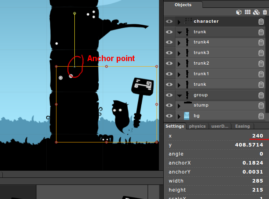
Task: Toggle lock on the trunk2 object
Action: 261,63
